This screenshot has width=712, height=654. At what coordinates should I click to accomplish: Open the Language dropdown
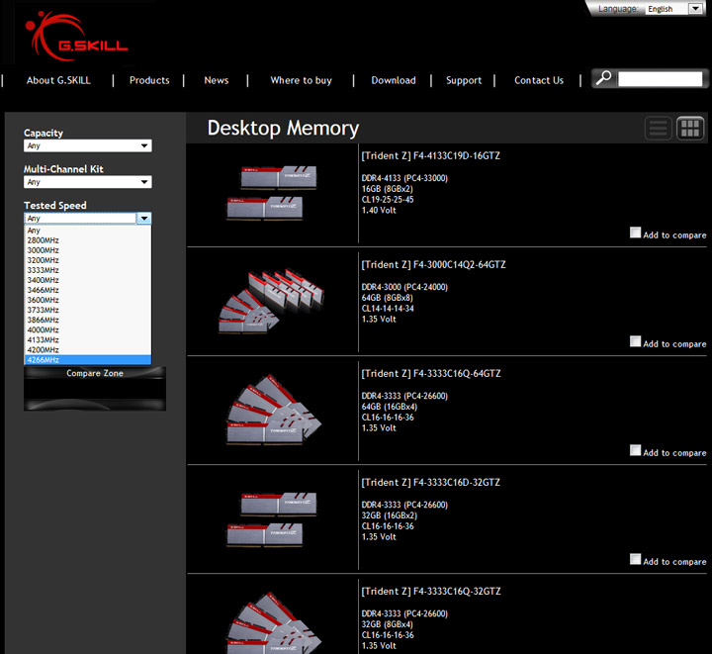(674, 9)
